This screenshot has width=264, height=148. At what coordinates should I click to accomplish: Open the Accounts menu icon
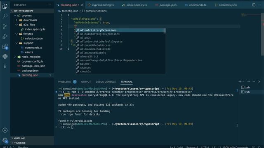tap(5, 130)
